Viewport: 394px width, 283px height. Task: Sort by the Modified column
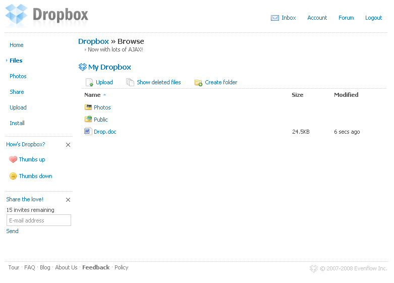point(346,95)
